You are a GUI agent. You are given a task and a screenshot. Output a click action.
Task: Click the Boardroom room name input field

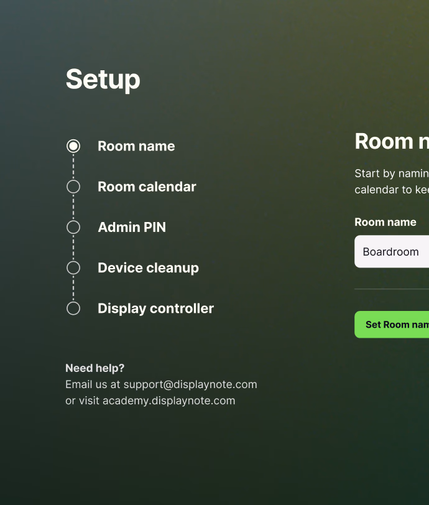coord(392,251)
